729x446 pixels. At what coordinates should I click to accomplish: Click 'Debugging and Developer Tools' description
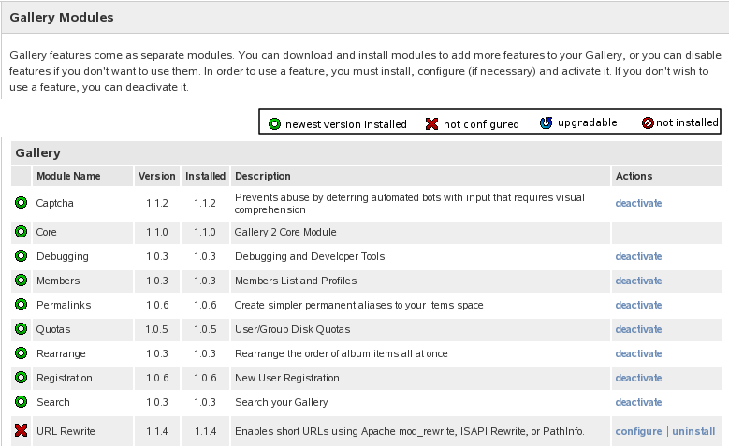tap(310, 256)
